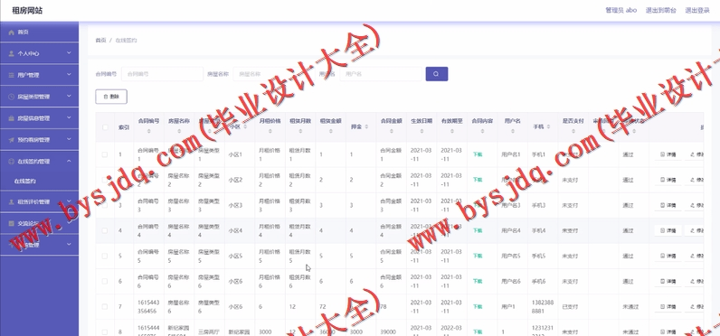
Task: Sort by 月租价格 column arrows
Action: point(270,132)
